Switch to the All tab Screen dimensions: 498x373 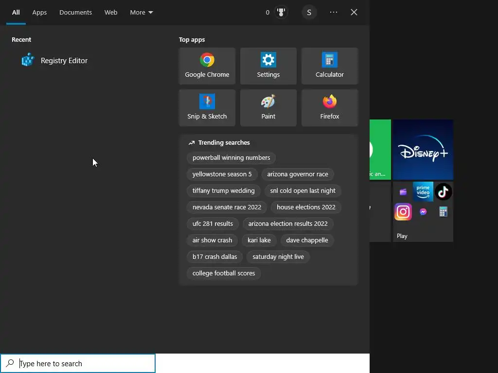pos(16,12)
